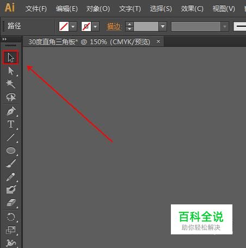Pick the Blob Brush tool
The image size is (246, 248).
[11, 190]
